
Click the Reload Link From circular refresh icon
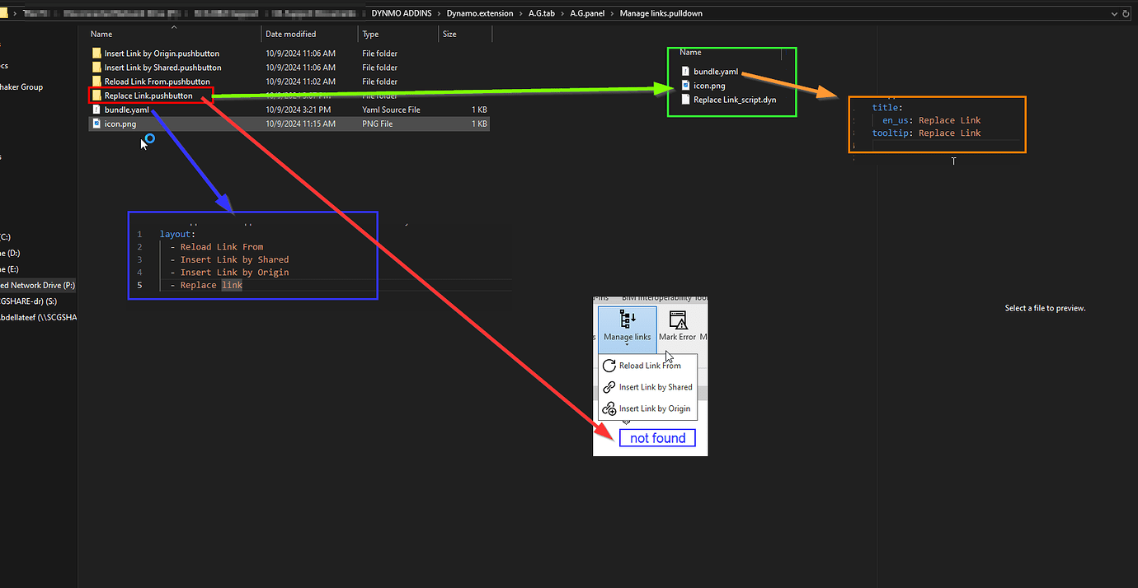[x=609, y=366]
